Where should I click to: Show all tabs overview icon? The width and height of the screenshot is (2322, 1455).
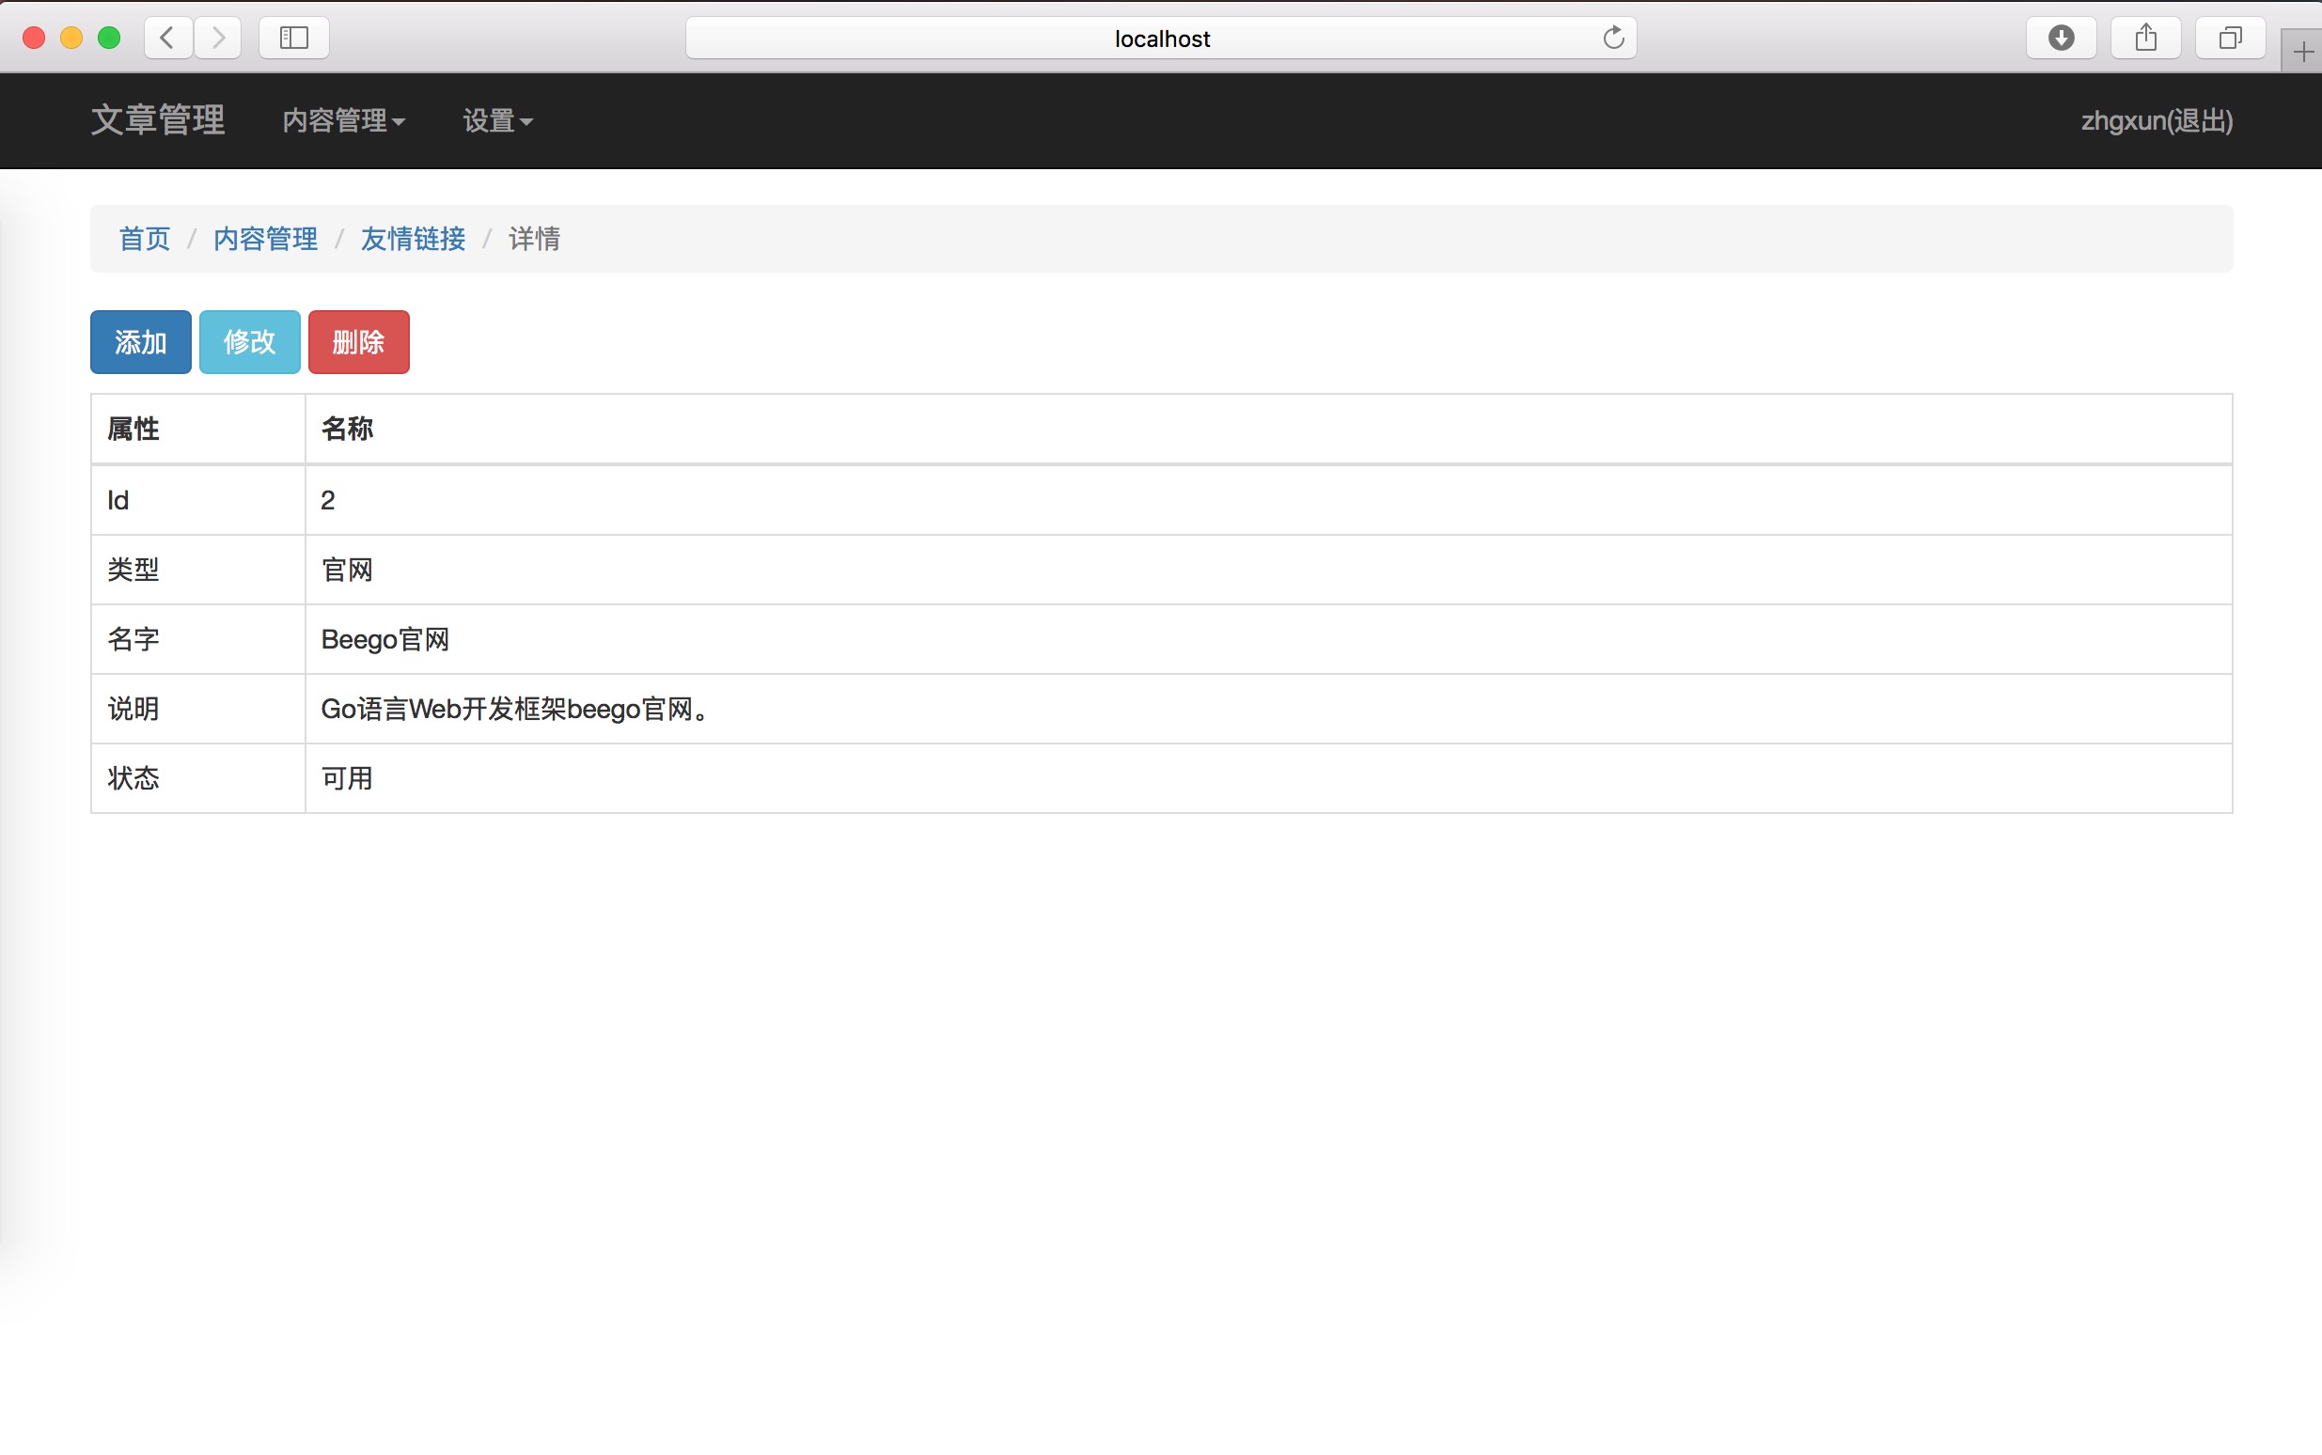[2230, 38]
